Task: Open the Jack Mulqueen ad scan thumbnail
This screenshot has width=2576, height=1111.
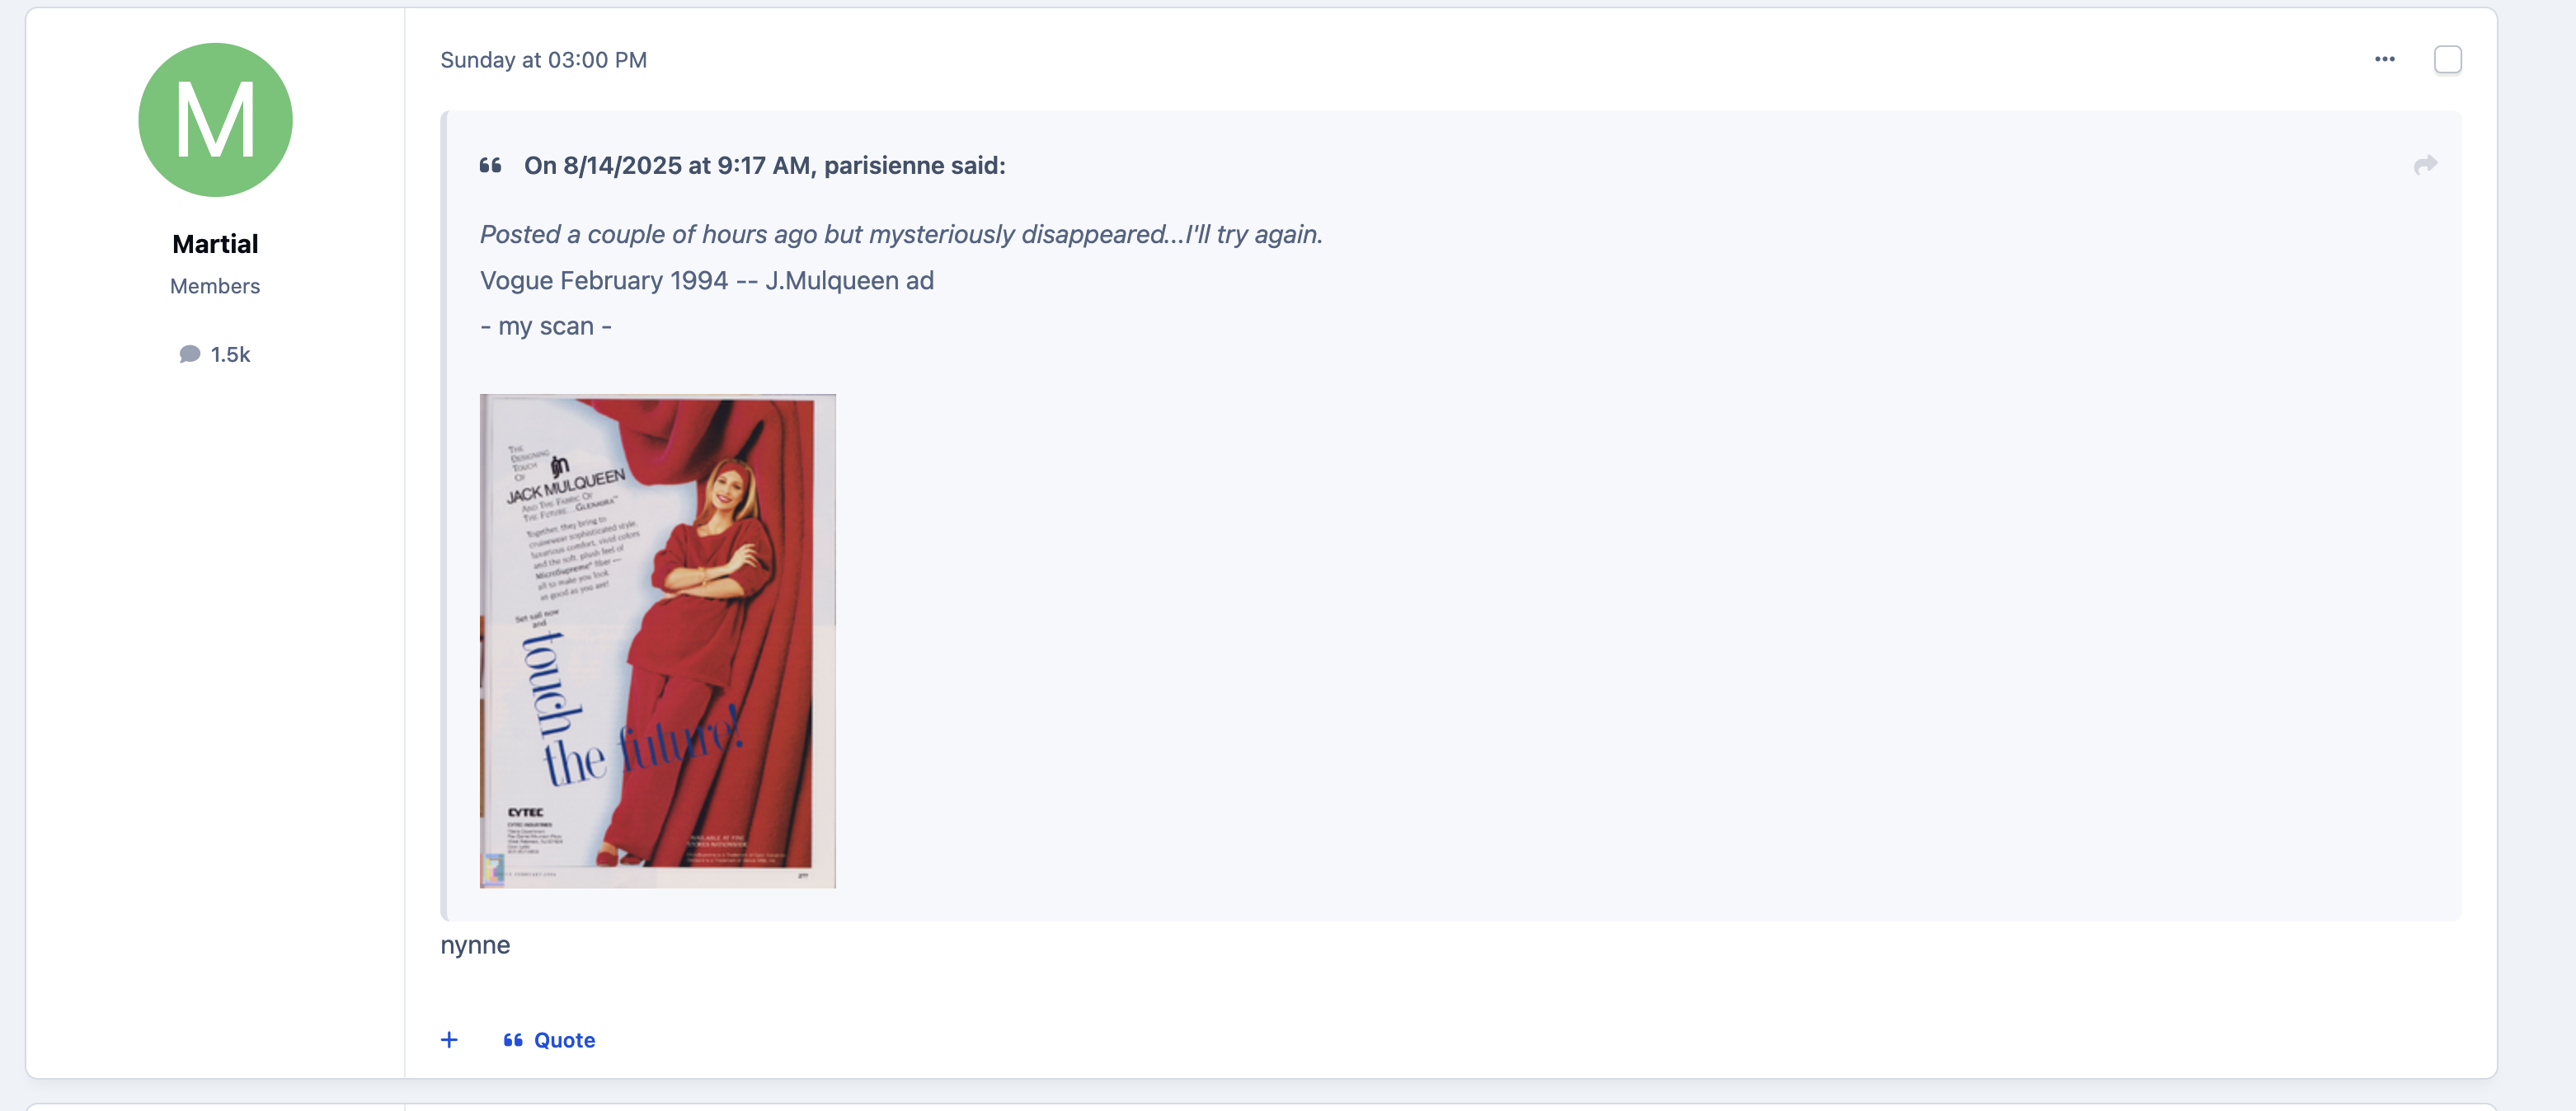Action: tap(657, 640)
